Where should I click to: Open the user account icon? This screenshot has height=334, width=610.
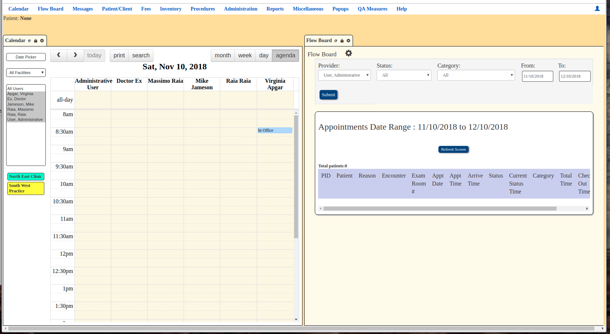[x=597, y=8]
